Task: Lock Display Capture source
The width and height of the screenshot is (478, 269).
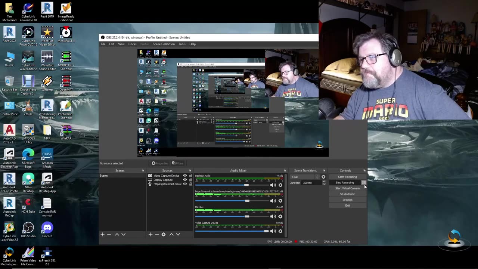Action: tap(190, 180)
